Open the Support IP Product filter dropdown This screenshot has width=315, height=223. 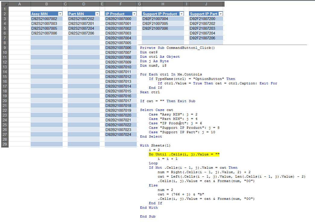point(181,14)
